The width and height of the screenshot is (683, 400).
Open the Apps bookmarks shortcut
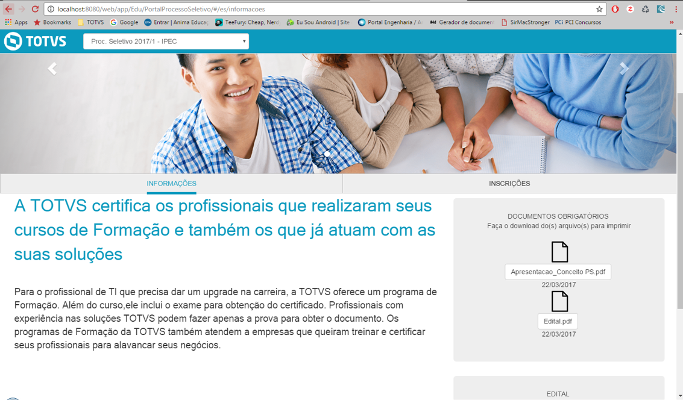point(16,22)
